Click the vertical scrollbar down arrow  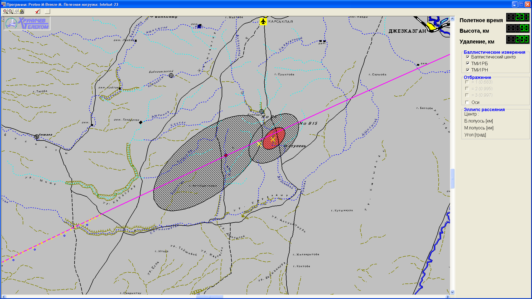pyautogui.click(x=452, y=292)
